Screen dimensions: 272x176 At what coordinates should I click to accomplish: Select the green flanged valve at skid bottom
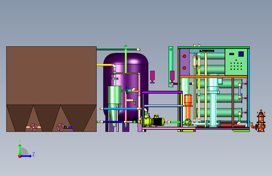(x=188, y=122)
